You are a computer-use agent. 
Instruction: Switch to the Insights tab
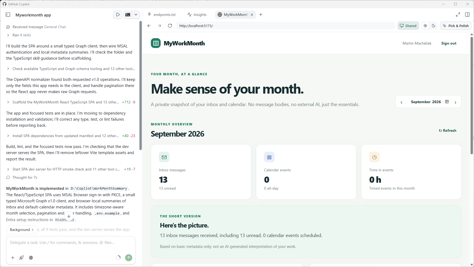(197, 15)
